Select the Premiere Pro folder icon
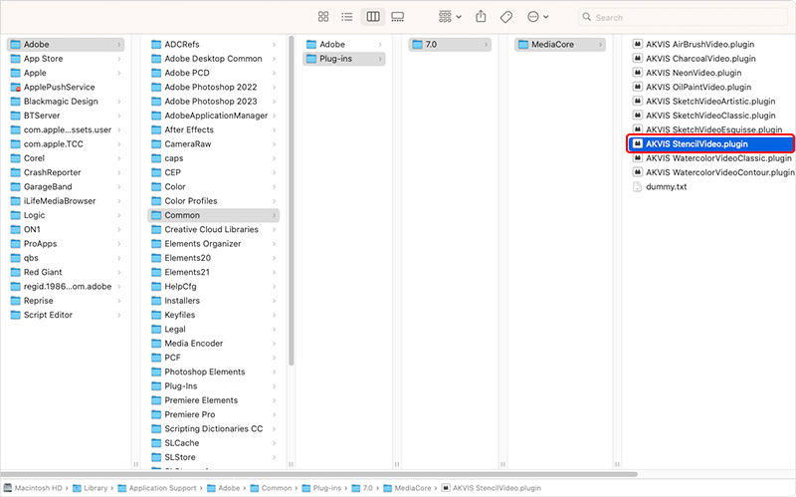 click(x=156, y=414)
